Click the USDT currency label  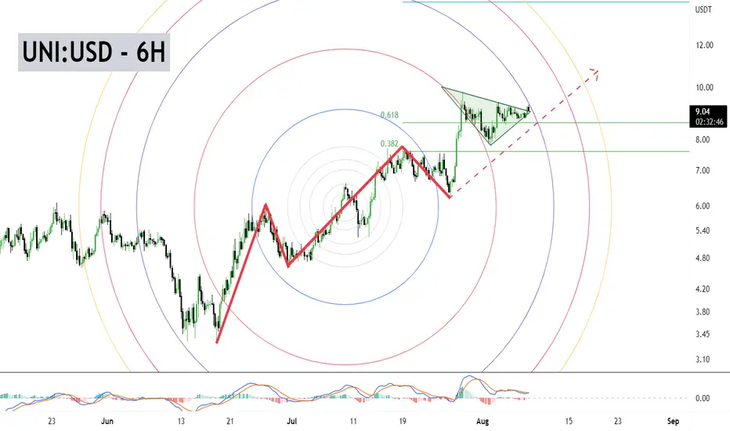point(703,9)
